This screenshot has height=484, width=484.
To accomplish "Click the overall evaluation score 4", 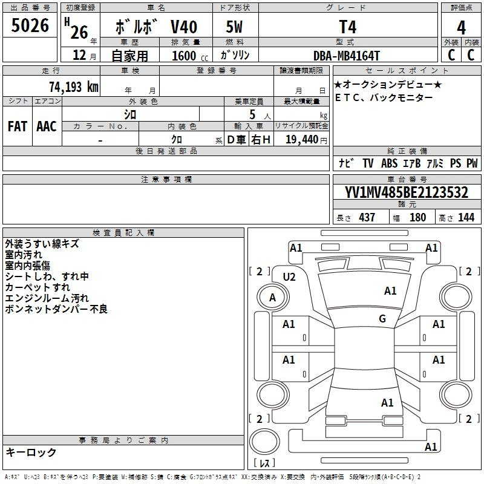I will (x=461, y=28).
